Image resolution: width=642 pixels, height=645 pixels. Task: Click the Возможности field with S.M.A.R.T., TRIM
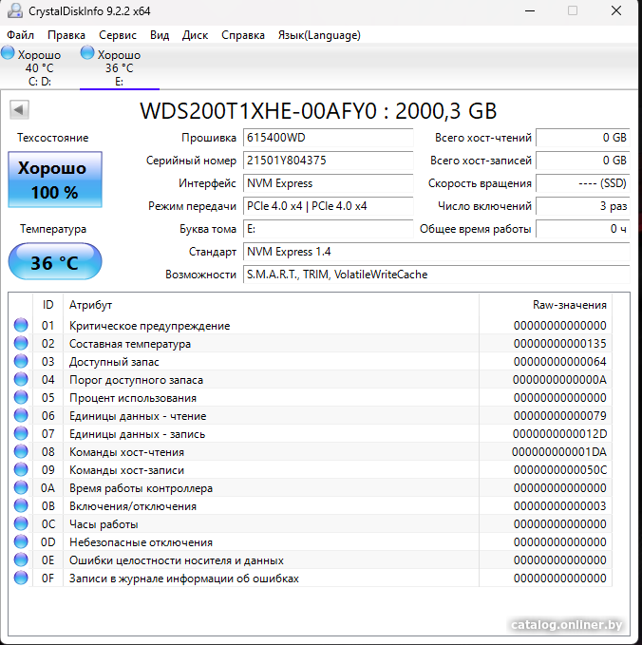coord(436,275)
